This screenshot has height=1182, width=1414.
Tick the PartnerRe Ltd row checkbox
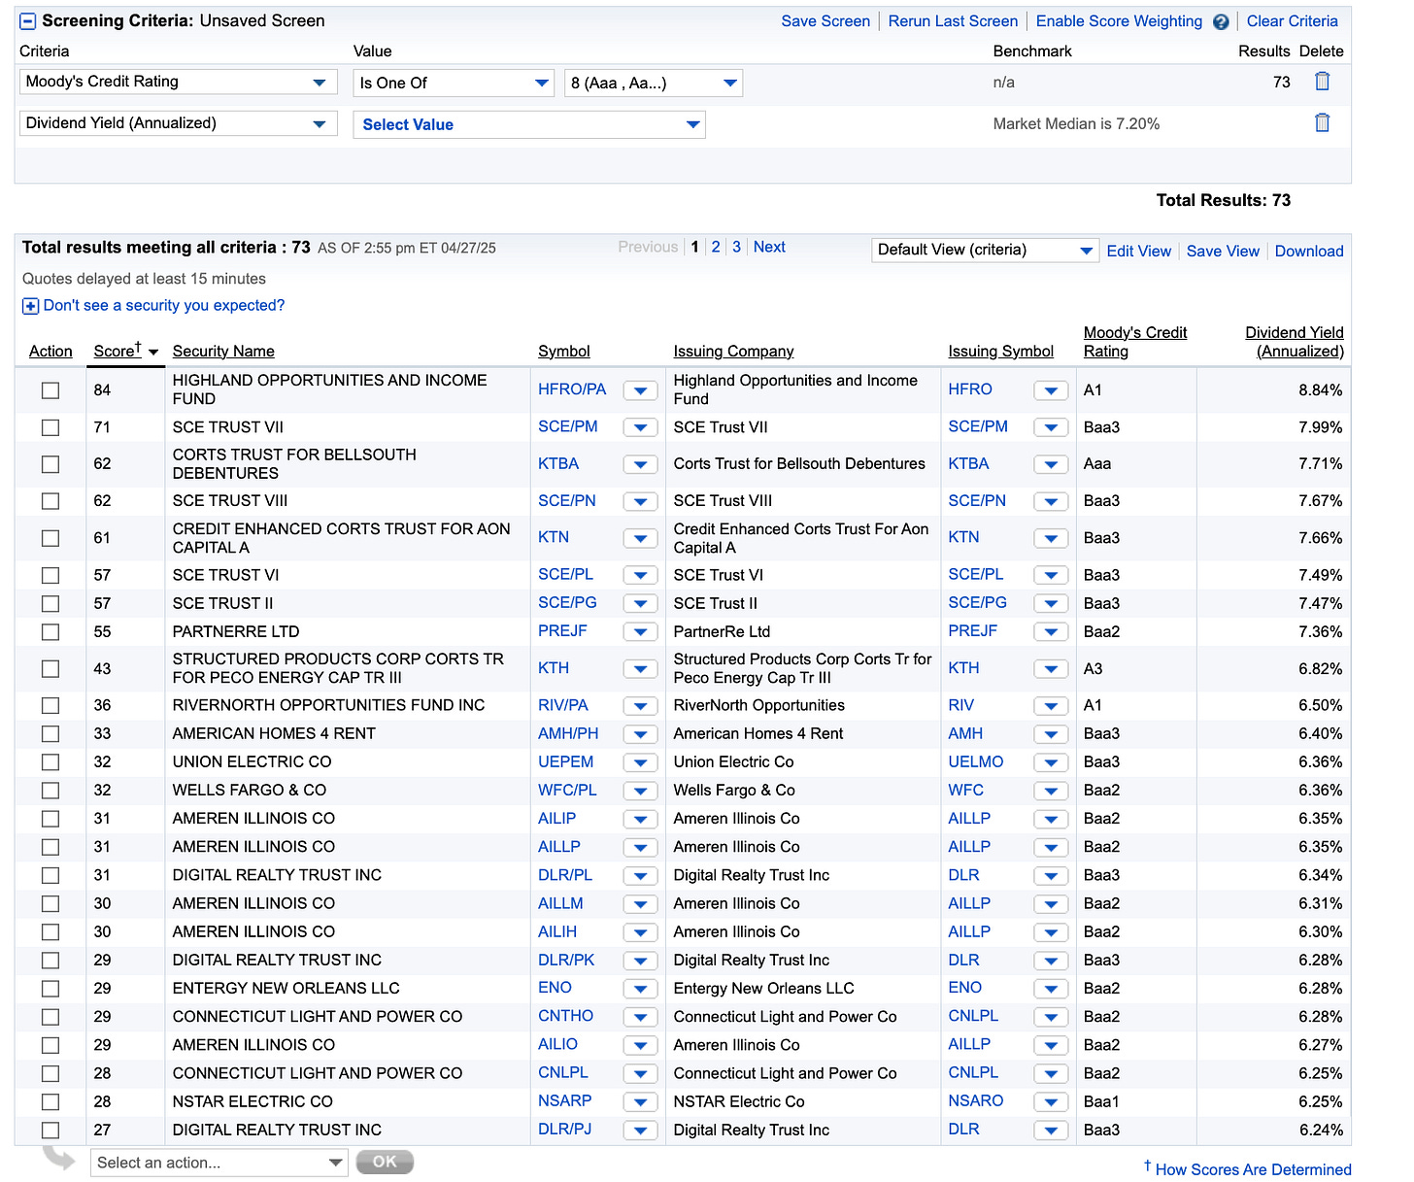coord(50,632)
